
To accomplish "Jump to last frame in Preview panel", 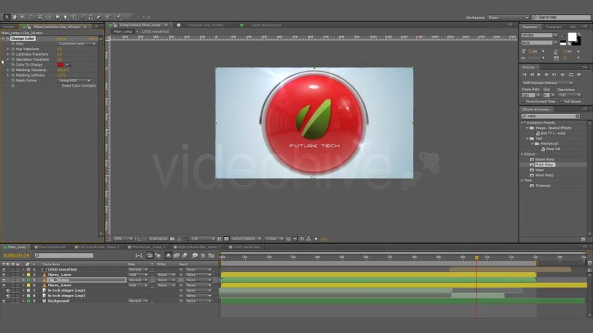I will (x=555, y=74).
